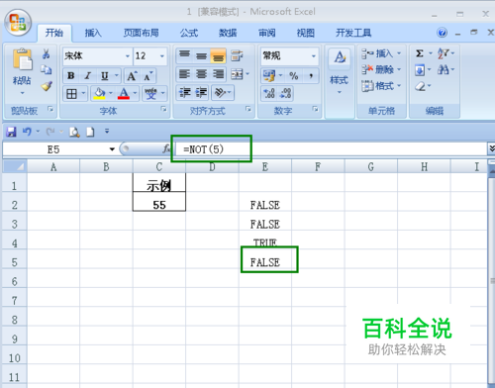Open text orientation options
Screen dimensions: 495x388
220,93
